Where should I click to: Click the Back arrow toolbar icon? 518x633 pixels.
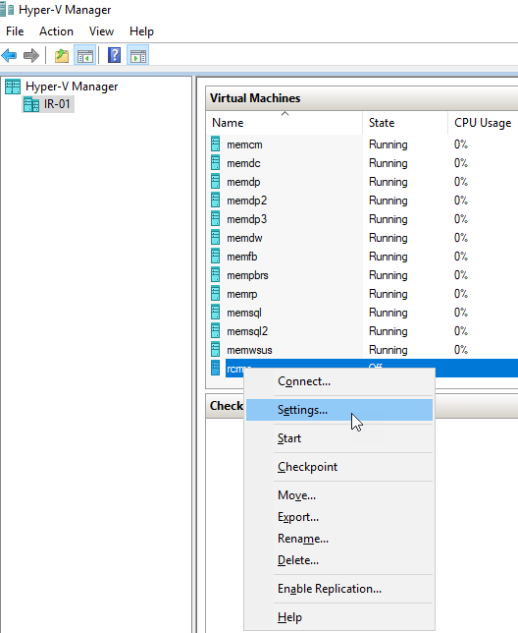pos(9,55)
